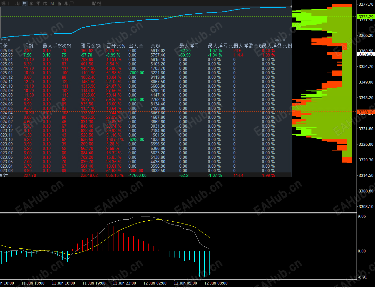Select the floating profit value 23.6

coord(237,51)
